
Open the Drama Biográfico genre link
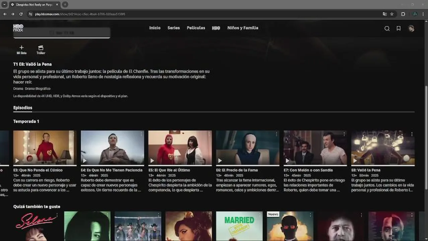(x=38, y=89)
